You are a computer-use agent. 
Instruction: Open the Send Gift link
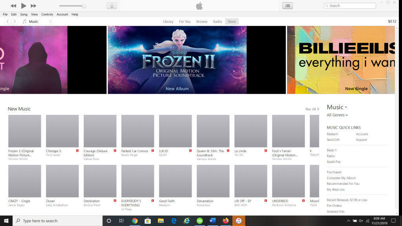[333, 140]
